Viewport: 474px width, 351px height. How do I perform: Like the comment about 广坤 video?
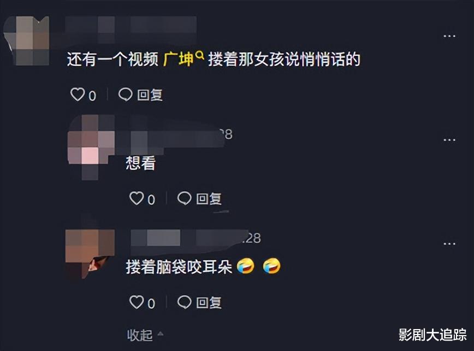(78, 95)
